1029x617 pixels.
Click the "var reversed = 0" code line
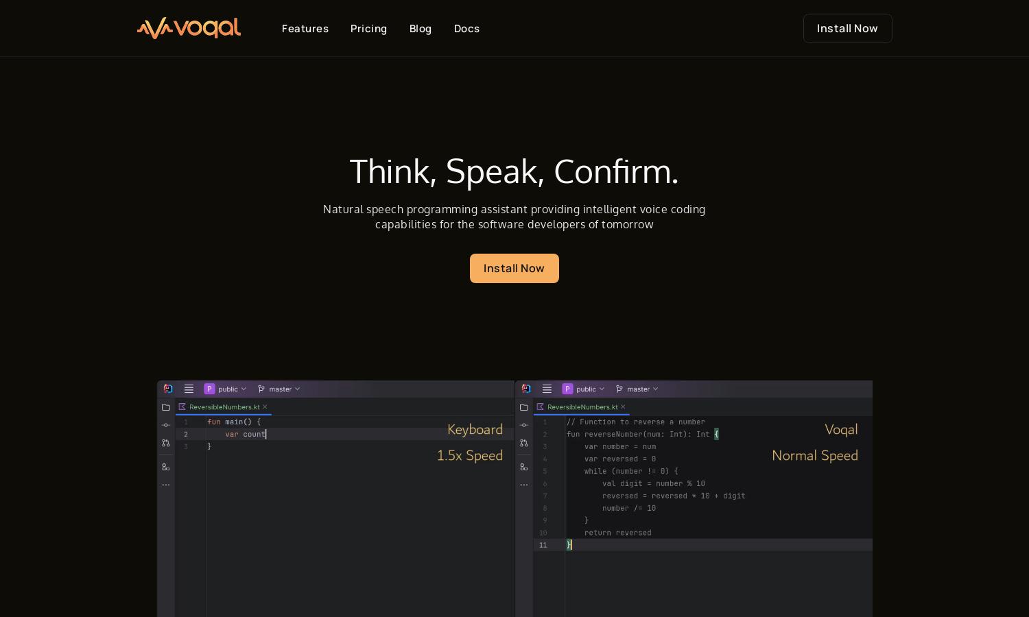click(620, 459)
